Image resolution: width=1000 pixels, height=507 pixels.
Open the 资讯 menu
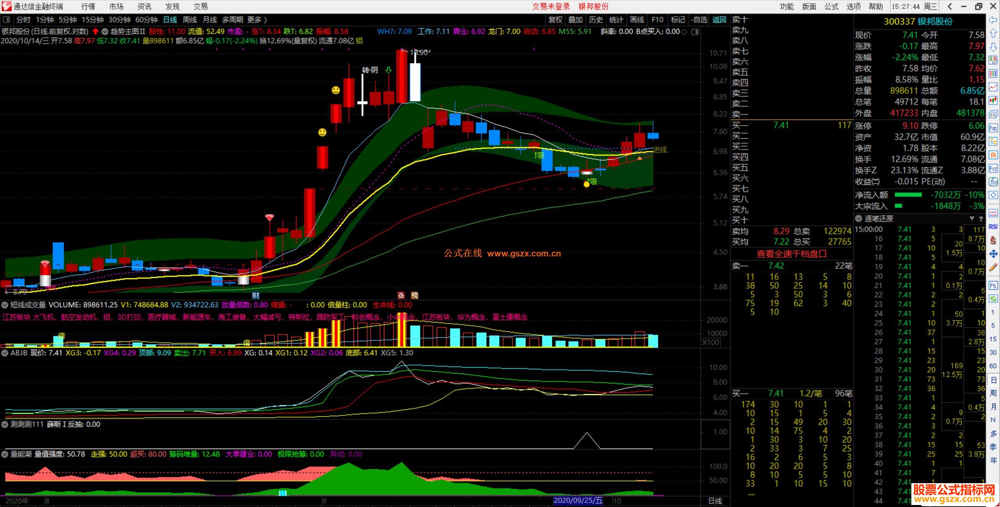144,7
